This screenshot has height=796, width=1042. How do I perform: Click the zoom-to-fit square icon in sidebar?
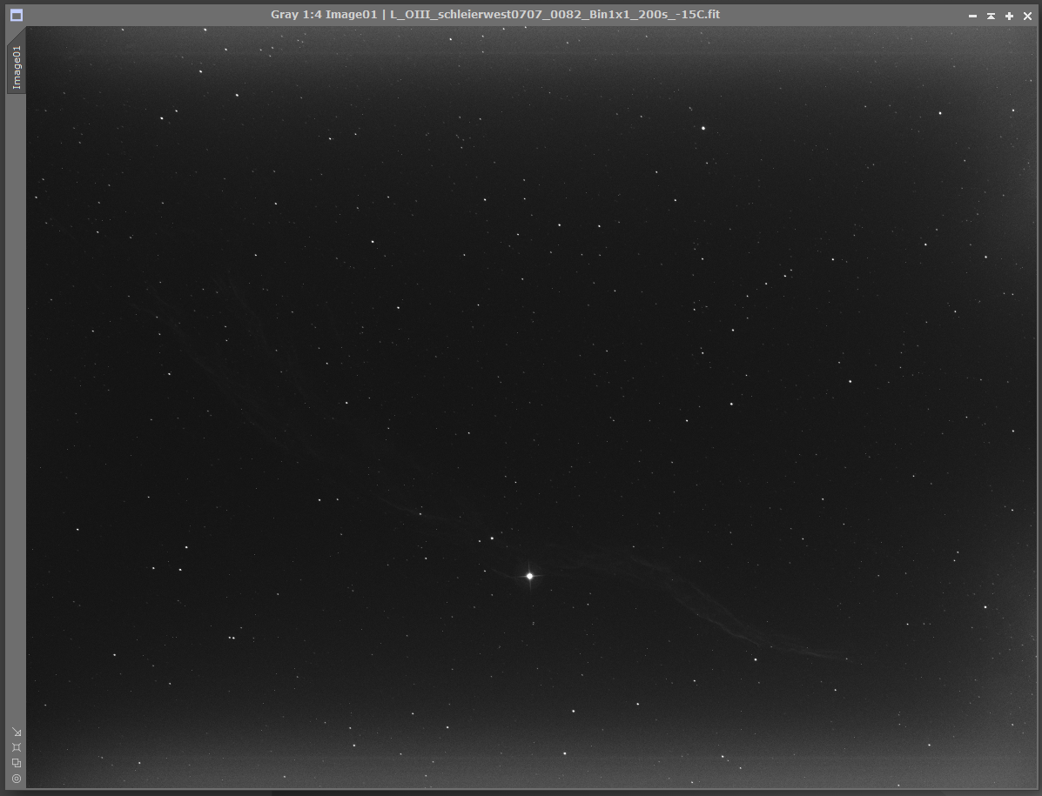tap(17, 747)
